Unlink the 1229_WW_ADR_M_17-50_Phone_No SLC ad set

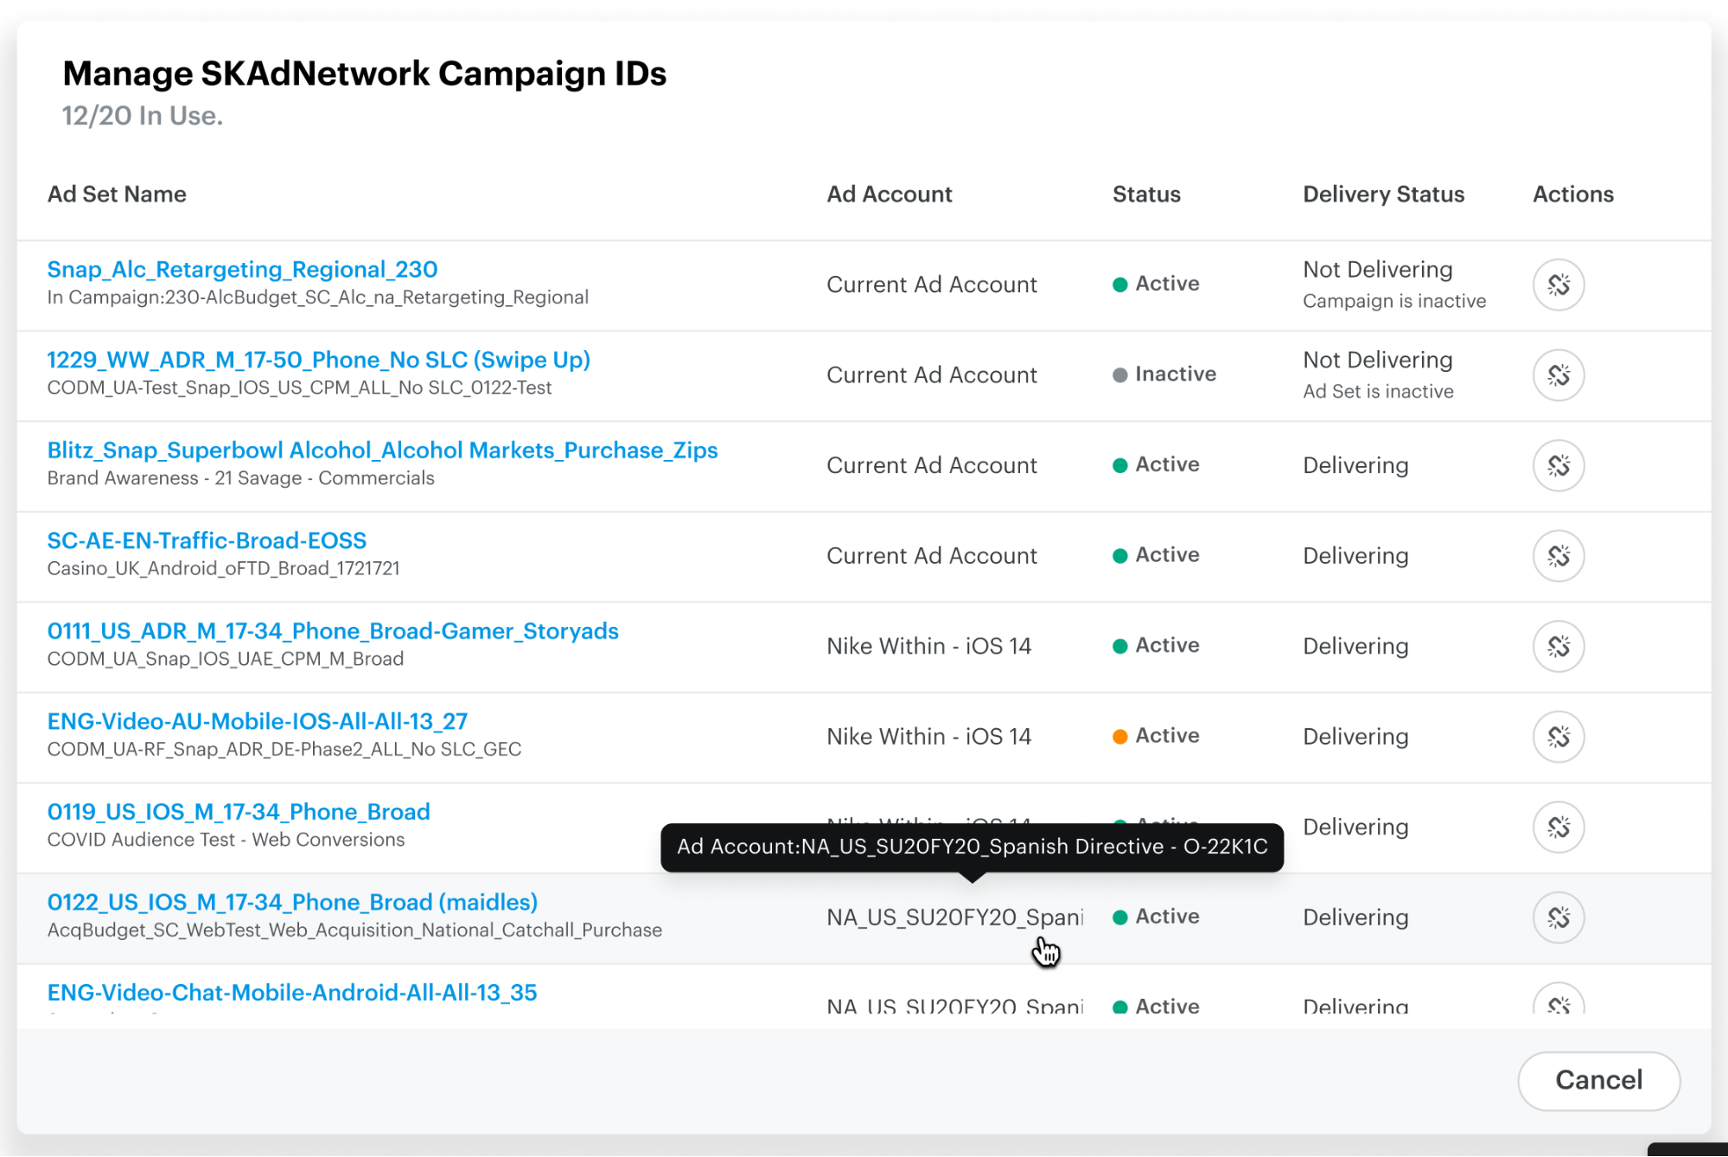click(x=1558, y=374)
